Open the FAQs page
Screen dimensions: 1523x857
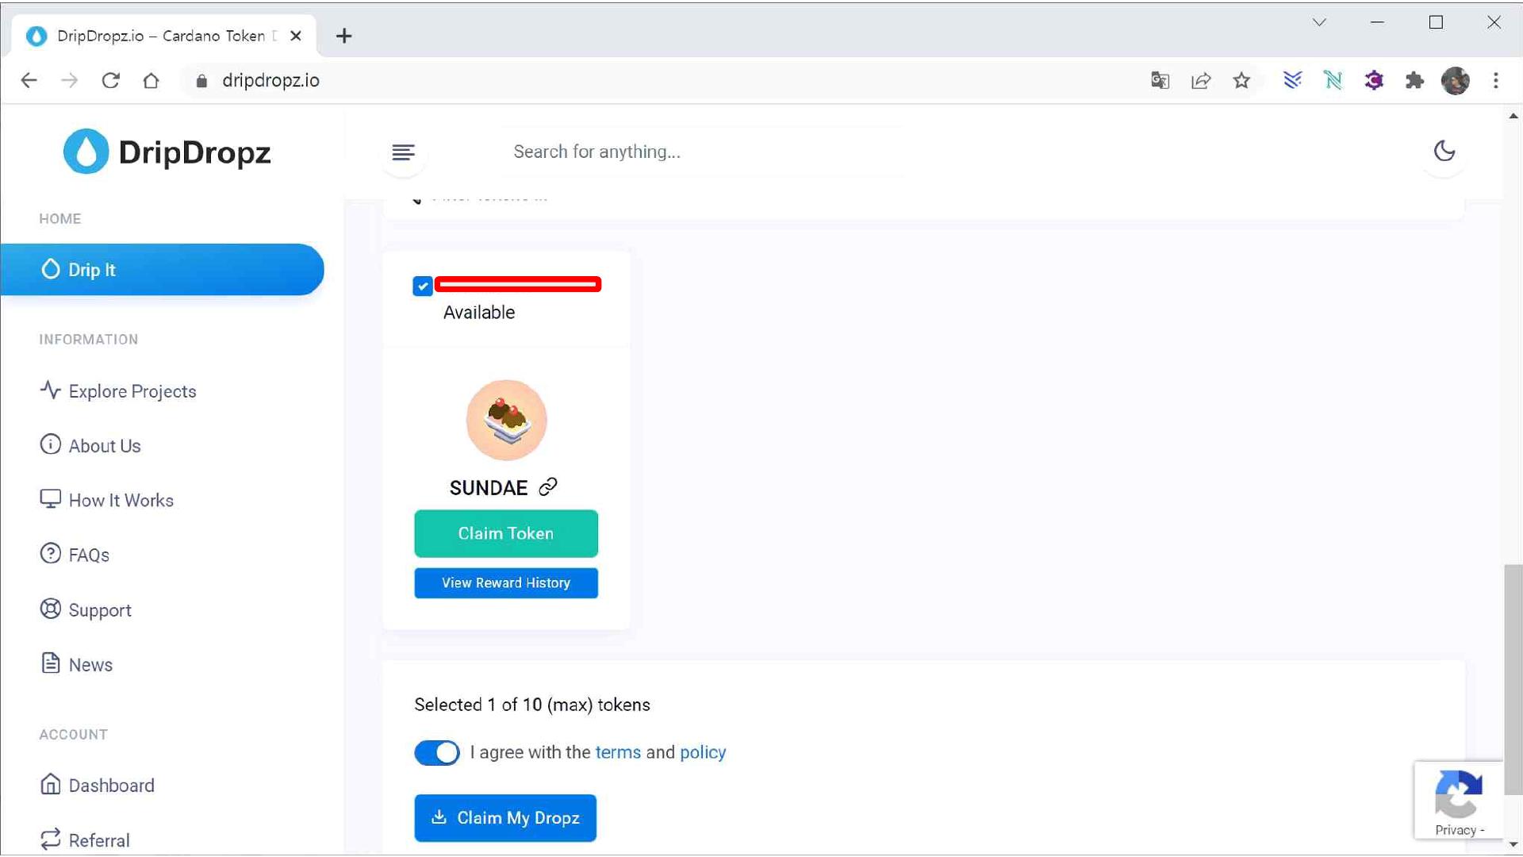click(x=75, y=555)
